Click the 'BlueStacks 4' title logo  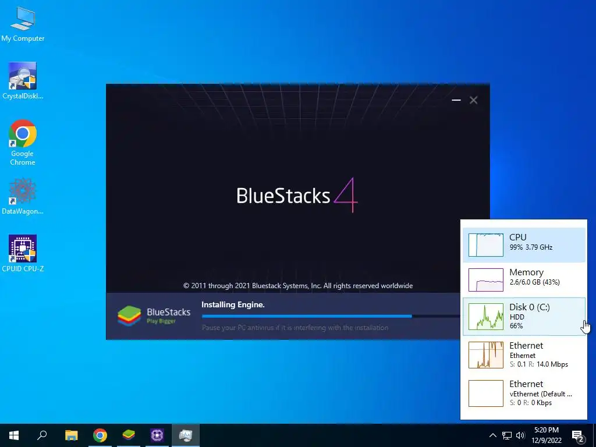tap(297, 196)
